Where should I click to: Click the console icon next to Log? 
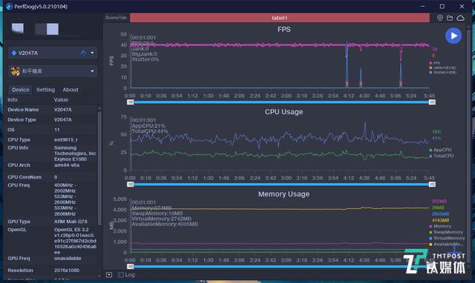(109, 275)
